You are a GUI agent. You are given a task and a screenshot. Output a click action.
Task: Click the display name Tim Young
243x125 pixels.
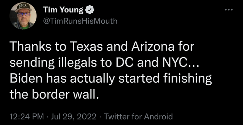(x=63, y=10)
